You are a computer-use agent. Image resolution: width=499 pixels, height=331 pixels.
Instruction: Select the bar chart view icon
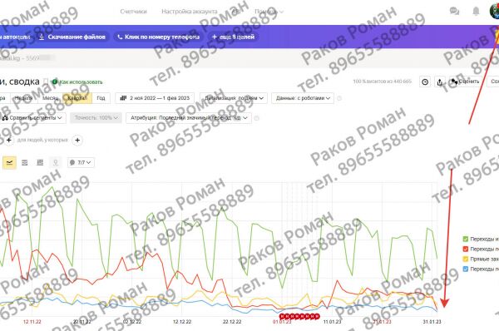coord(40,163)
